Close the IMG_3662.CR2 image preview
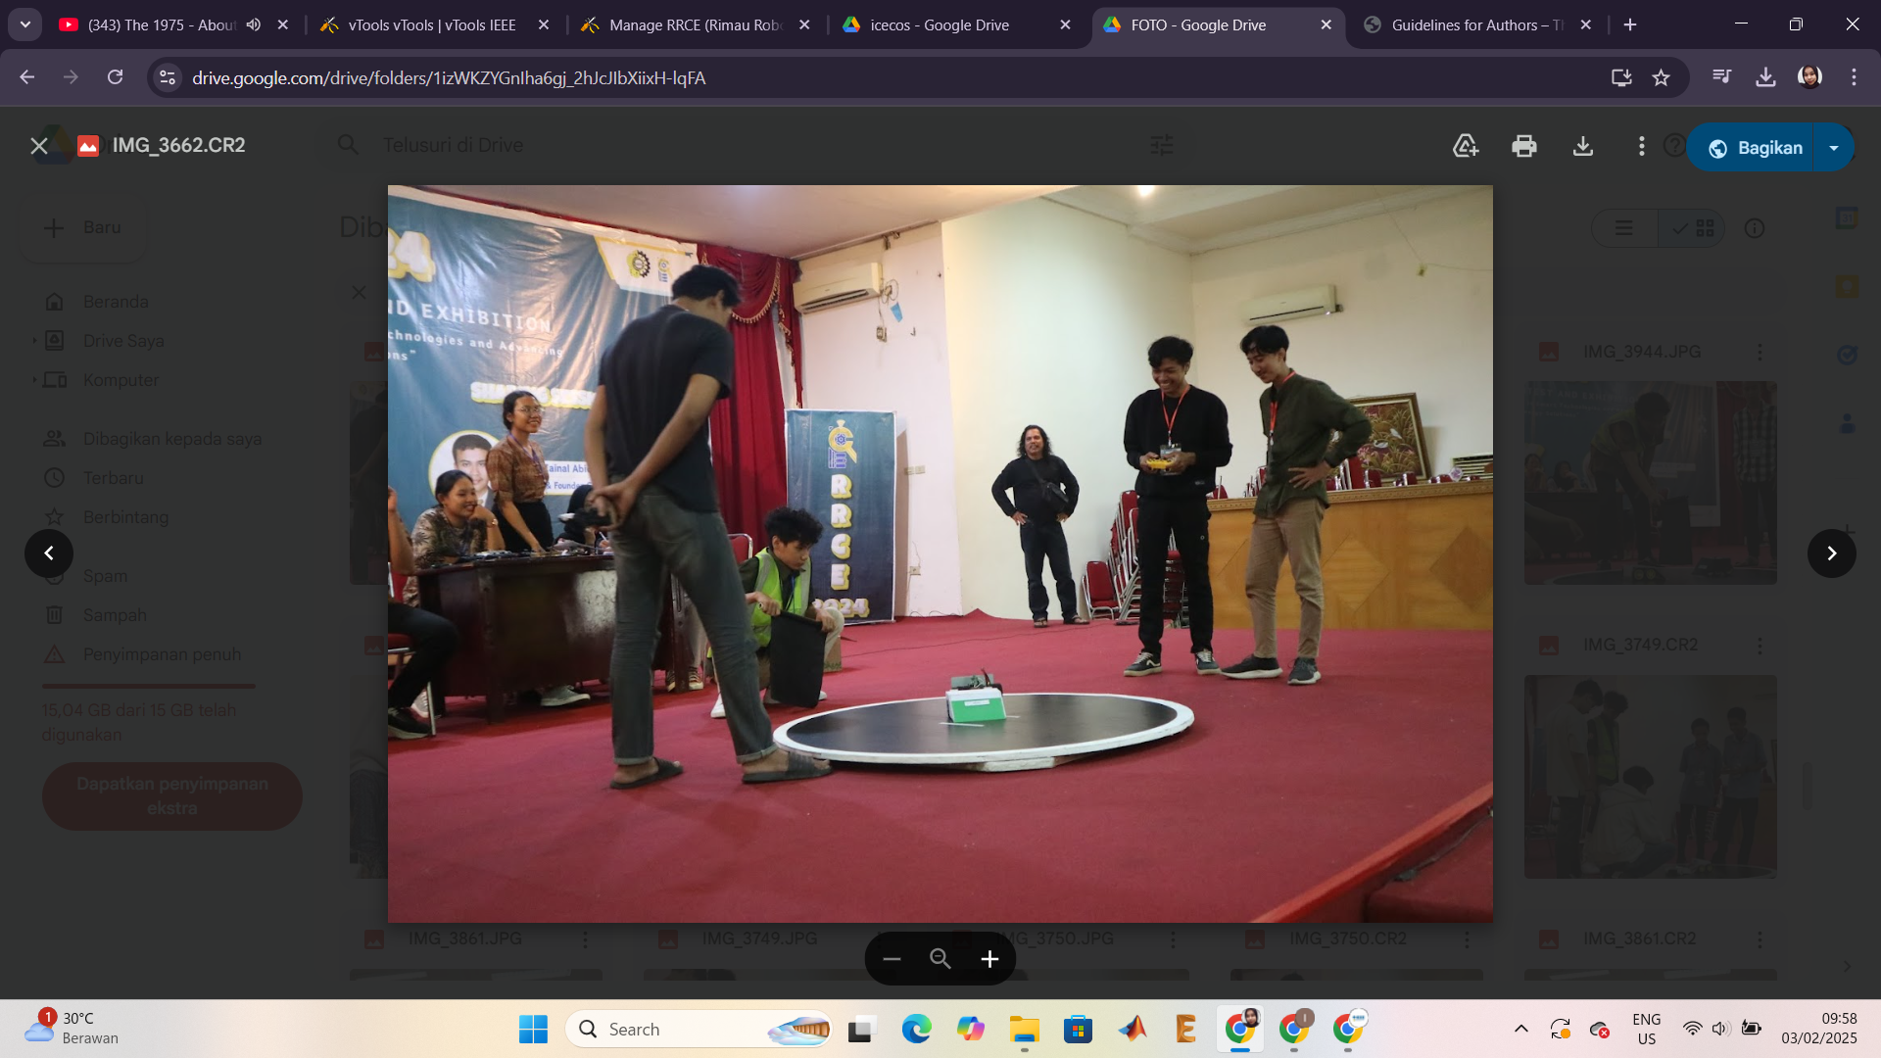Viewport: 1881px width, 1058px height. pos(39,146)
